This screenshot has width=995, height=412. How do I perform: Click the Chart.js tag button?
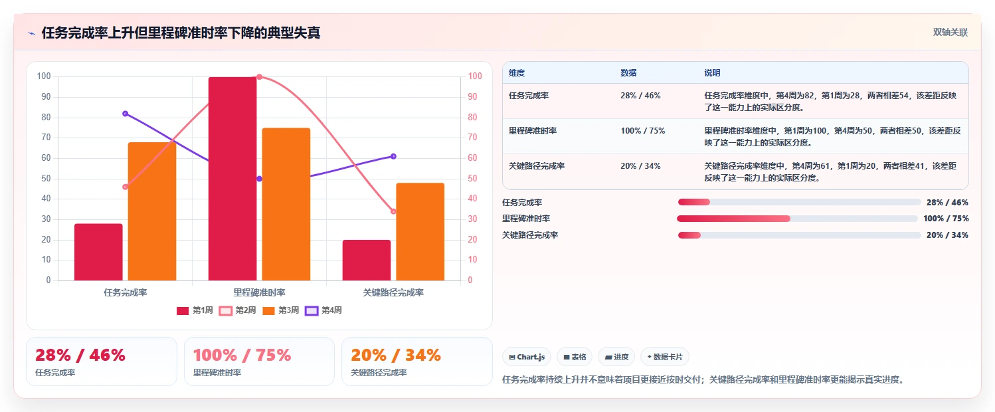tap(527, 357)
